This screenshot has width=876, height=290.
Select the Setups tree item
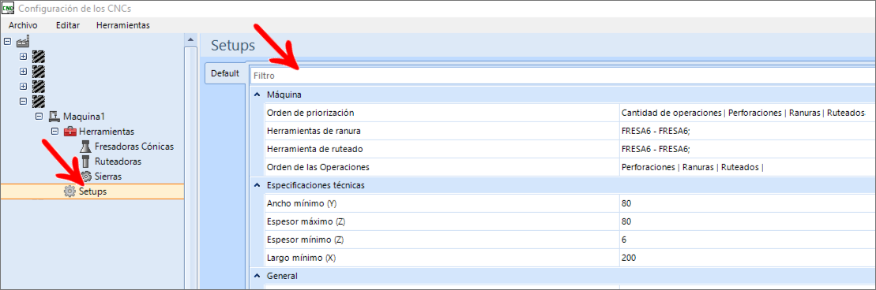click(92, 191)
